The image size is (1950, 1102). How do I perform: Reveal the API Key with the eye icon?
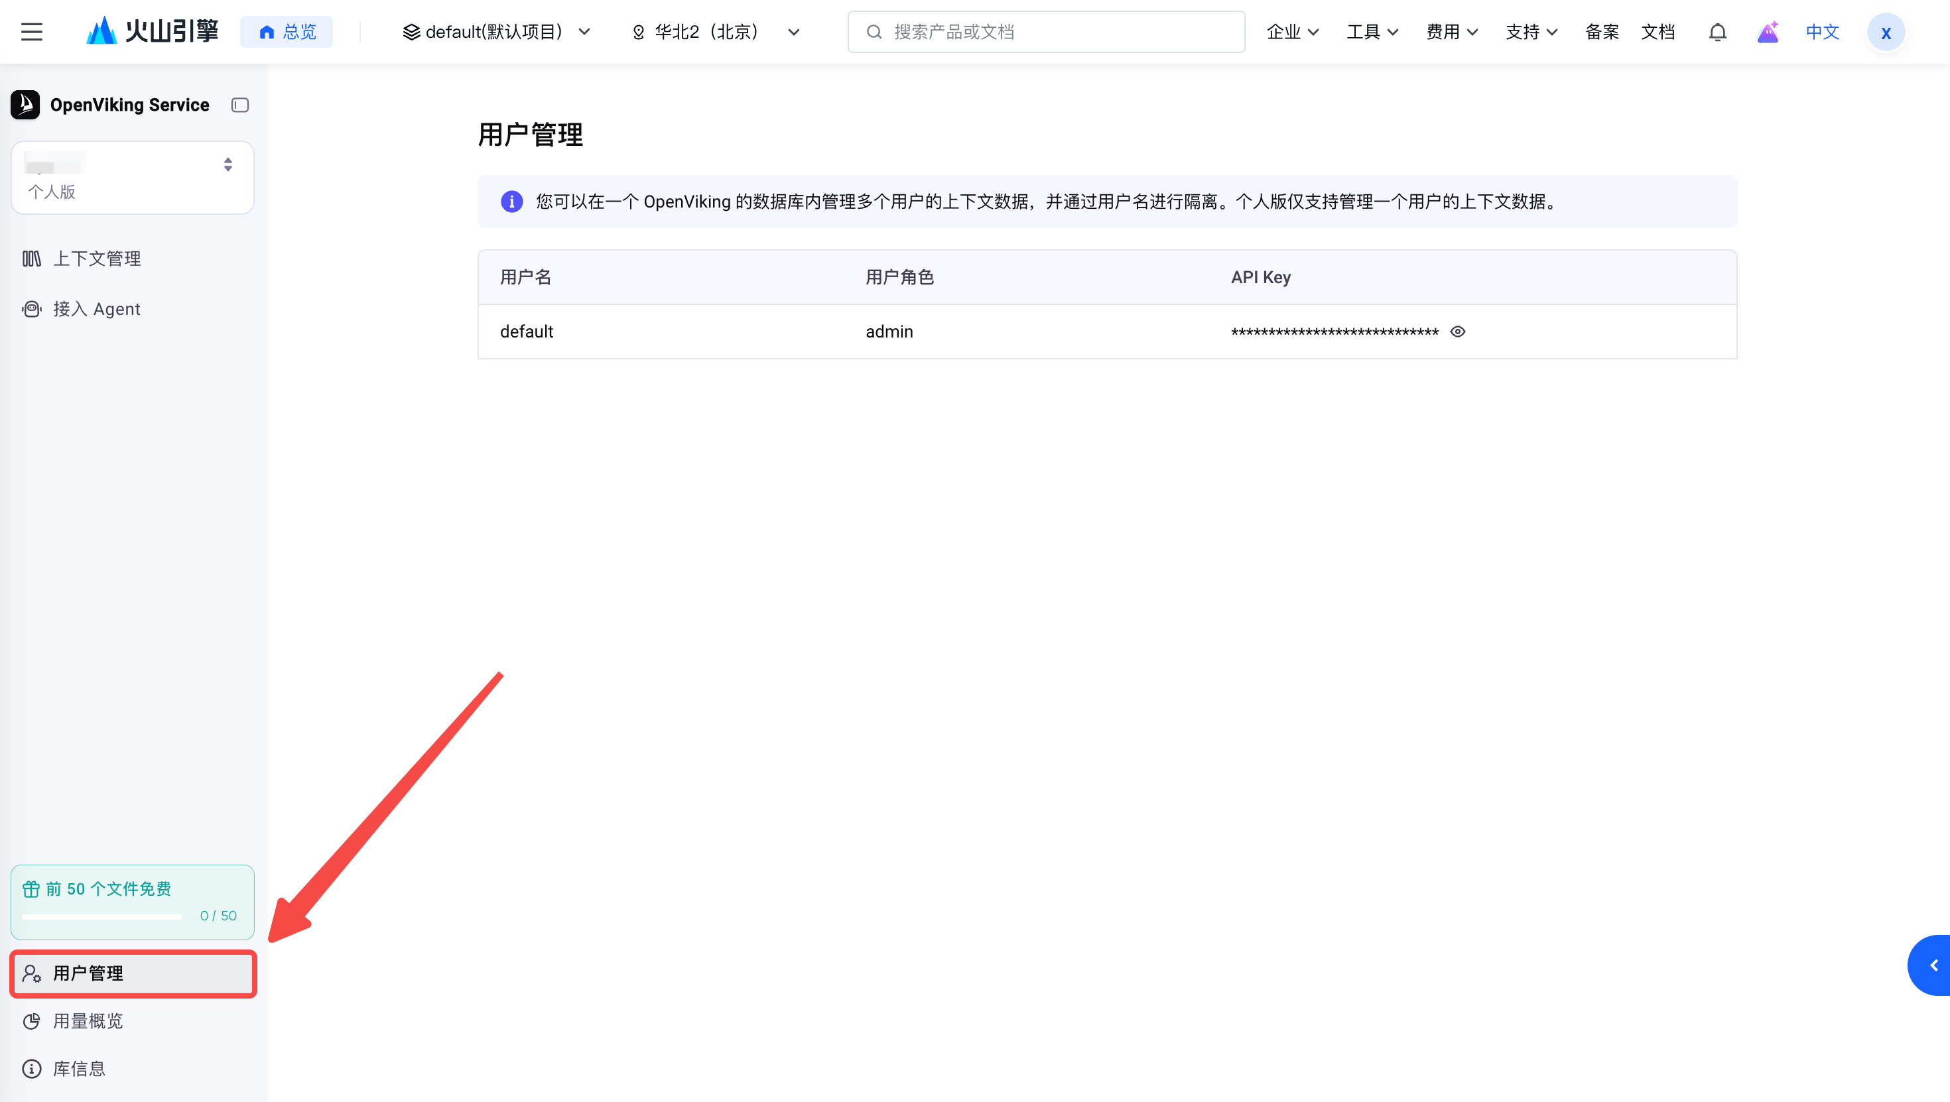[1457, 332]
